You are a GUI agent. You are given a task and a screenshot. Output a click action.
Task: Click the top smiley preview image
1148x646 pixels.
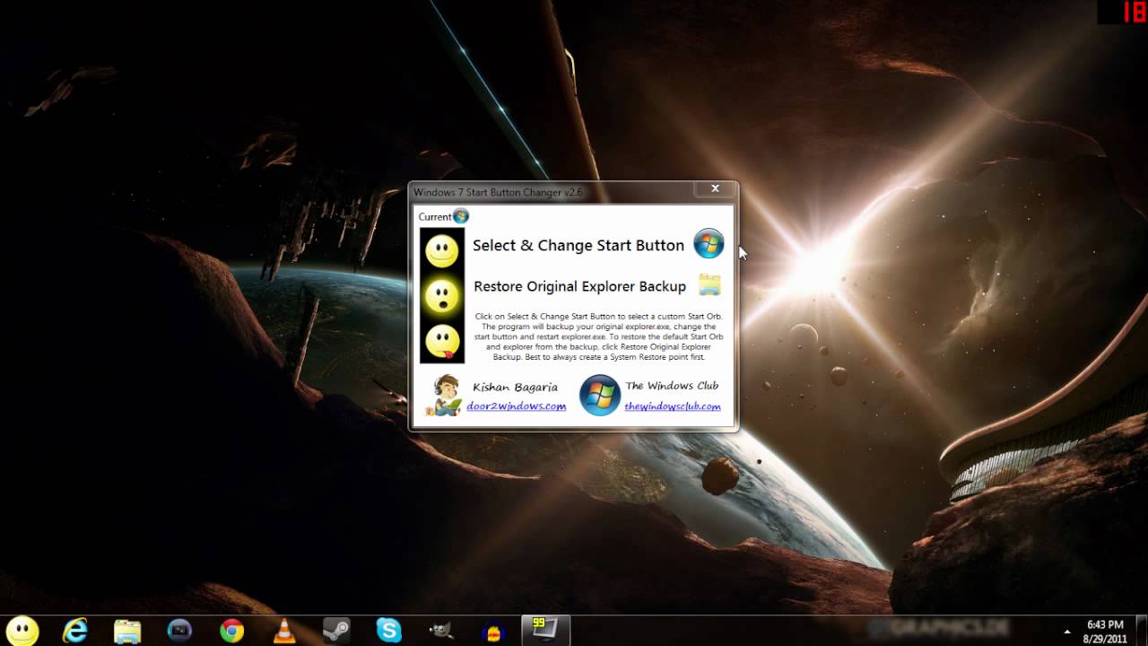click(x=442, y=251)
